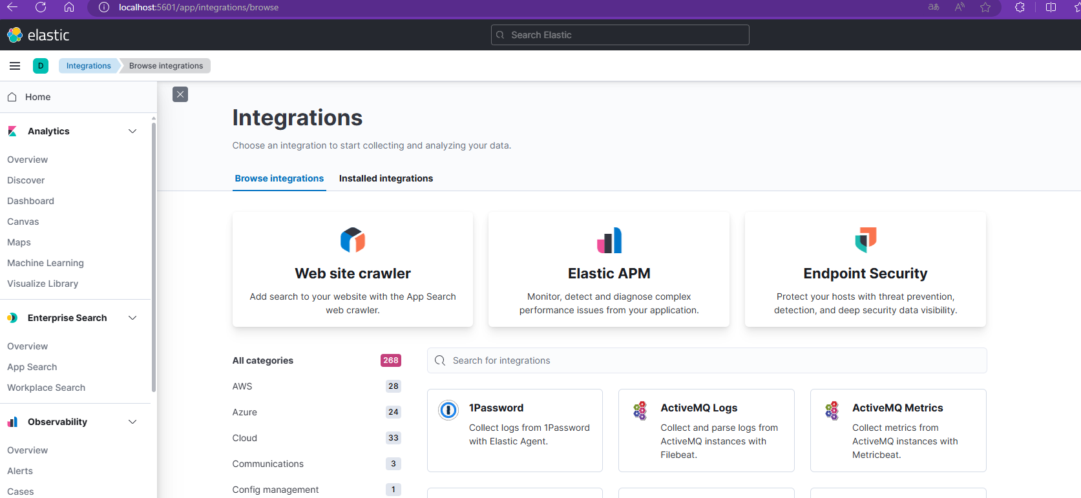Click the Kibana Analytics logo icon
1081x498 pixels.
tap(12, 131)
